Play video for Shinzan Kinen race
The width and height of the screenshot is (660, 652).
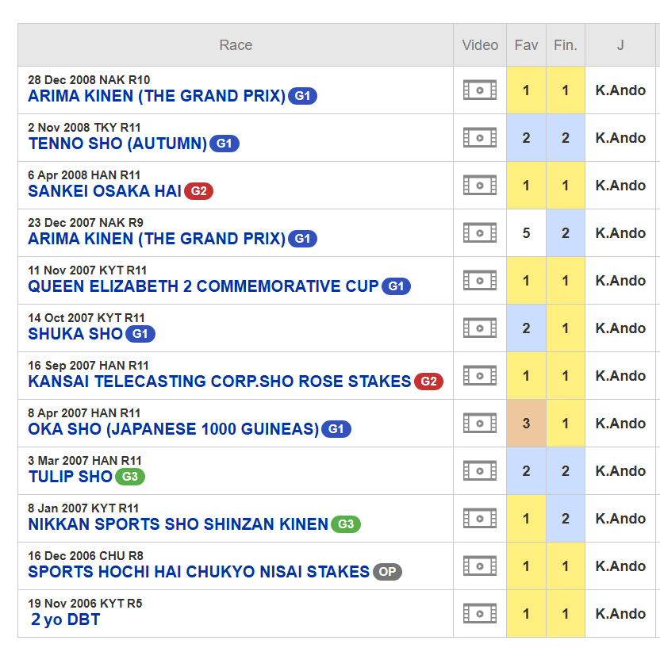pyautogui.click(x=479, y=518)
